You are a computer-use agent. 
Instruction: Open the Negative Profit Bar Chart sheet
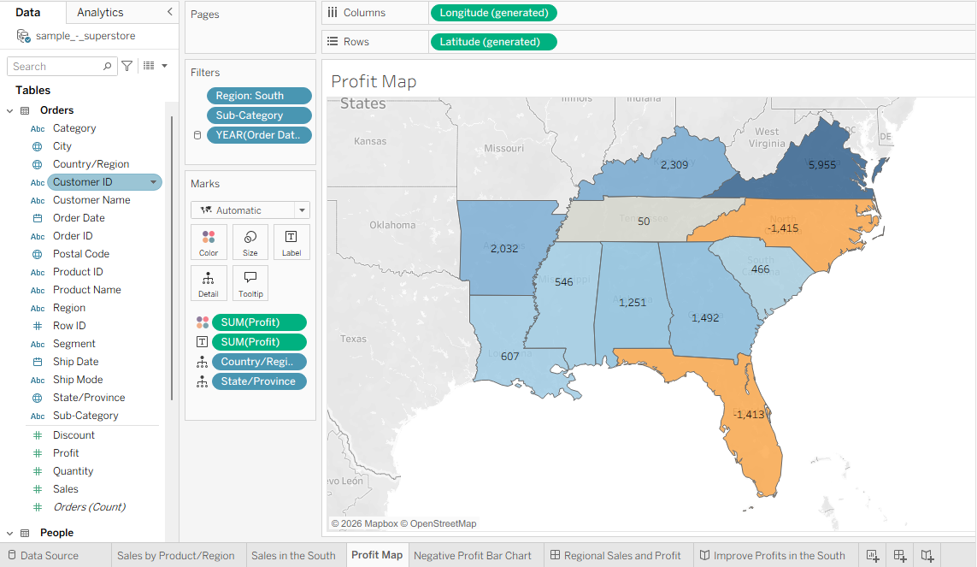click(x=473, y=555)
